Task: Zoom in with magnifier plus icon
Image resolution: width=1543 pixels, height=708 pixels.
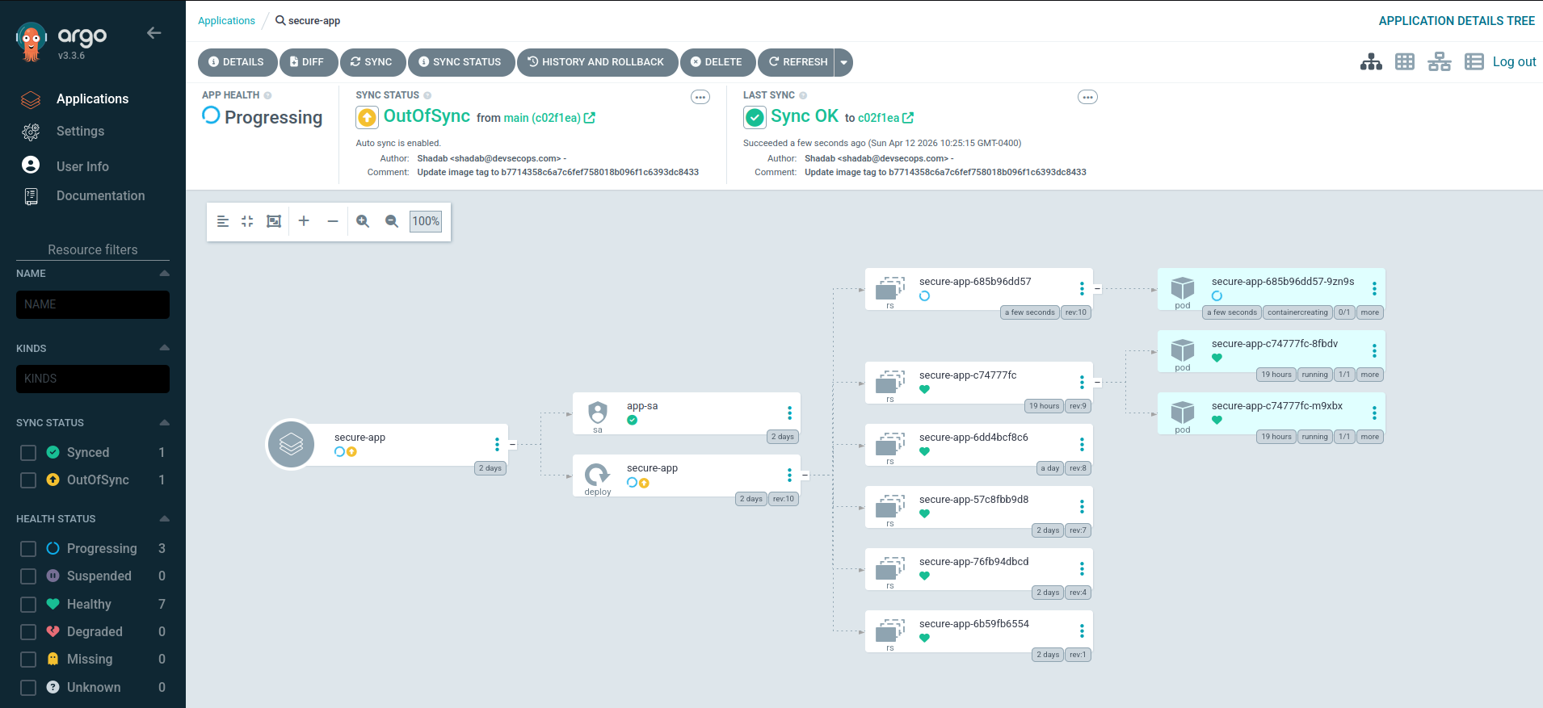Action: tap(363, 221)
